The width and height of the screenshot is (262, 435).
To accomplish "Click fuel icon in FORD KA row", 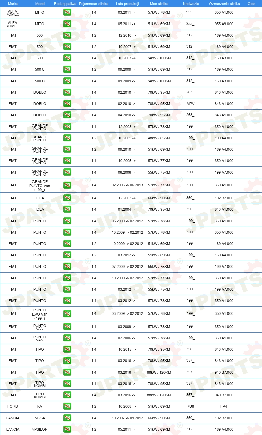I will 67,406.
